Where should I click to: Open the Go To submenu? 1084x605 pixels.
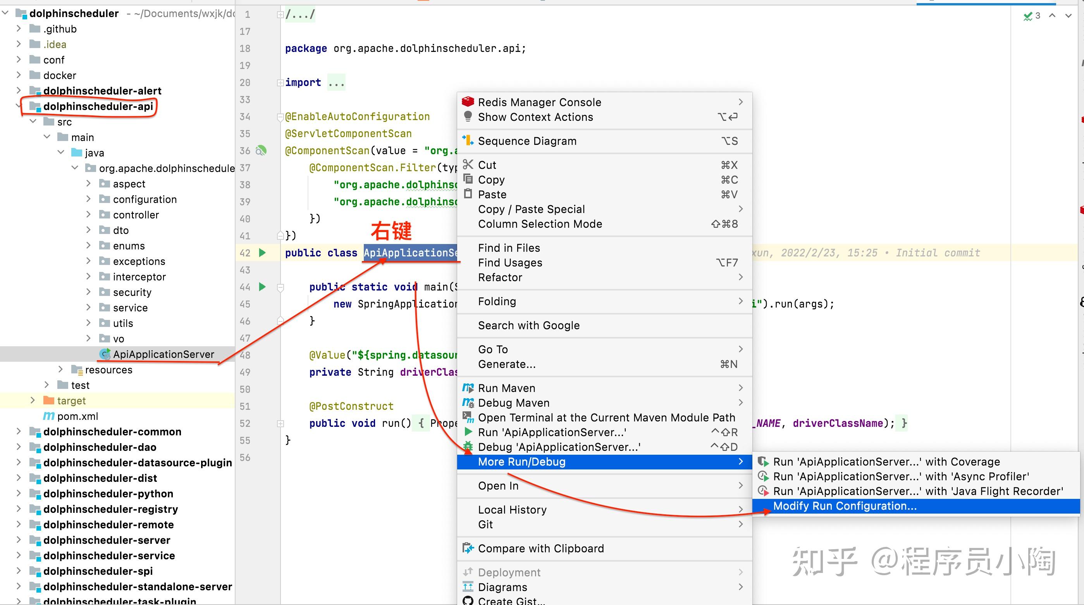(x=604, y=349)
